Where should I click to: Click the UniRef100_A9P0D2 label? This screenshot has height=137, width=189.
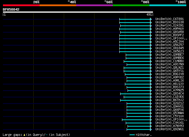pos(170,77)
